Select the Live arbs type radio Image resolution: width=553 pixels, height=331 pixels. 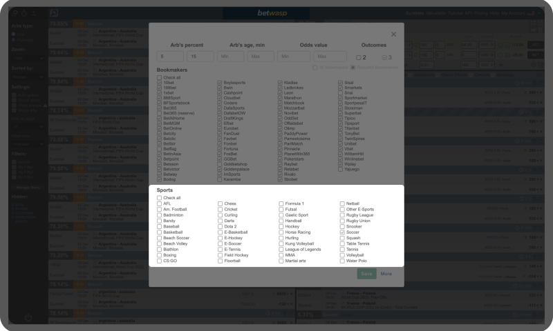[13, 34]
